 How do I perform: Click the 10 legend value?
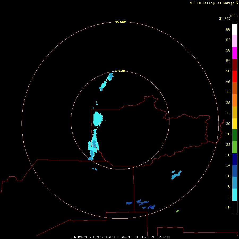[x=228, y=176]
